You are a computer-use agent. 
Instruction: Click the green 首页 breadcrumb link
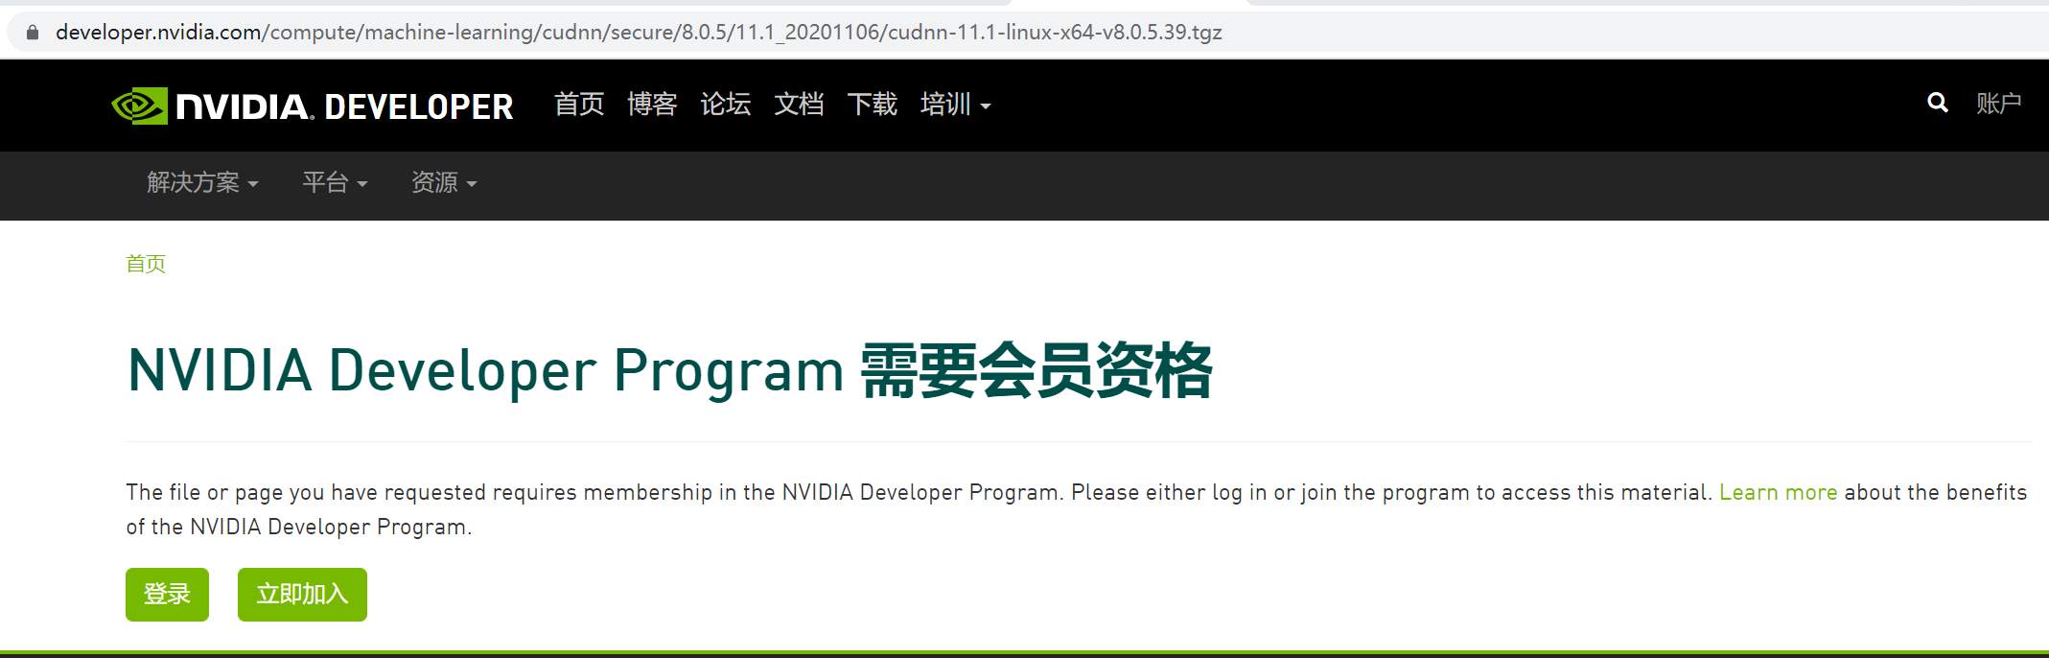tap(146, 264)
